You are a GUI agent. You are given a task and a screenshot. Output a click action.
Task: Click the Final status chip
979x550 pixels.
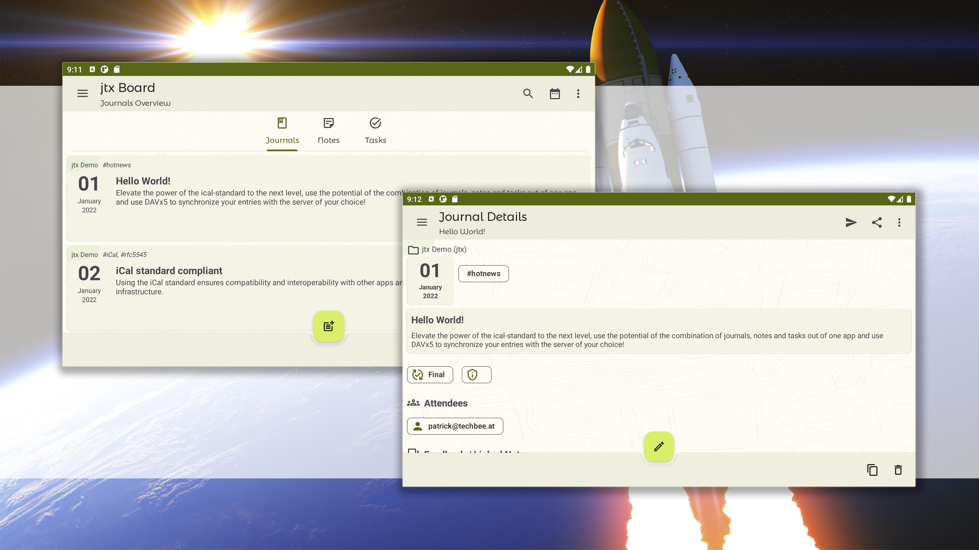coord(430,375)
